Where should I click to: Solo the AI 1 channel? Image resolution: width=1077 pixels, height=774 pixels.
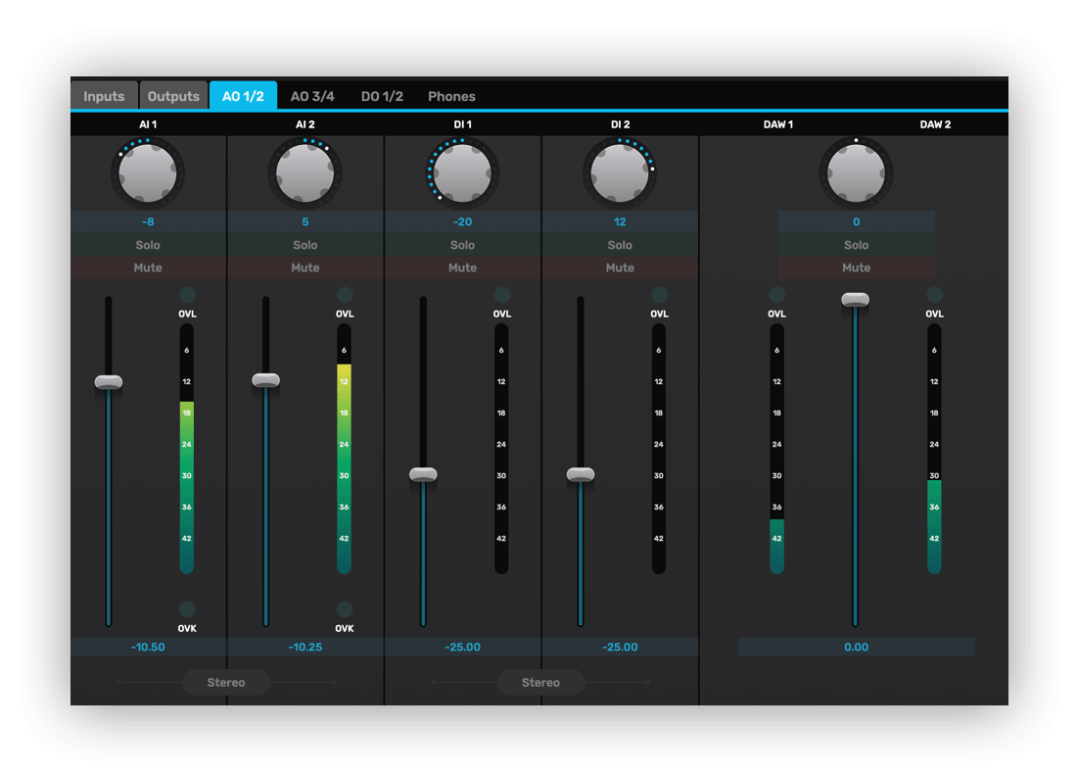(x=148, y=245)
